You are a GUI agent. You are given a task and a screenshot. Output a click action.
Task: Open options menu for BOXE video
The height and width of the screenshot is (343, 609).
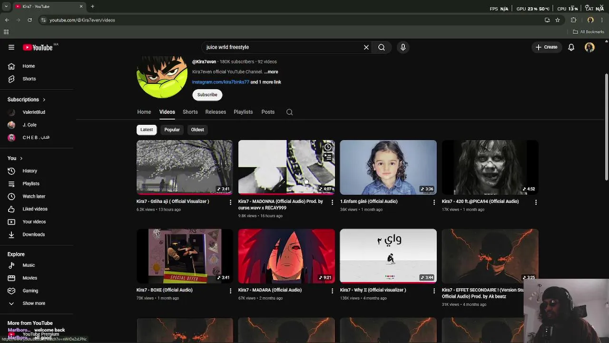(x=231, y=291)
